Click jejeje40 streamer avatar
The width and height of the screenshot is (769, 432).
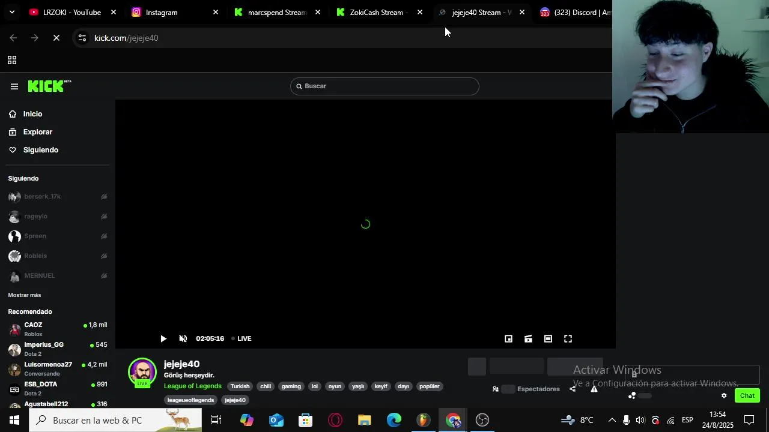pyautogui.click(x=142, y=372)
